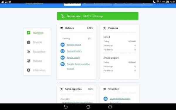This screenshot has height=110, width=176.
Task: Click the Solve captchas heading
Action: [73, 89]
